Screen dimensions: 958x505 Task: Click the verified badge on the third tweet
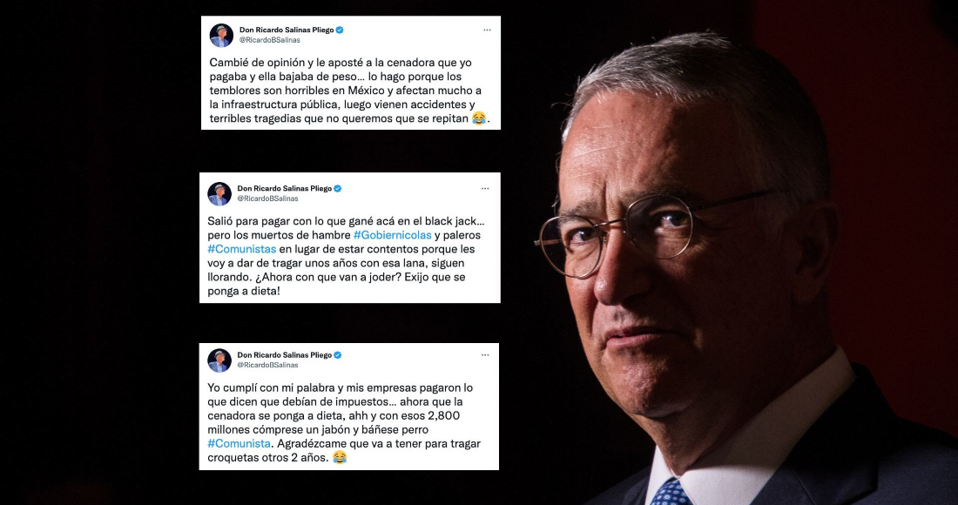(338, 354)
